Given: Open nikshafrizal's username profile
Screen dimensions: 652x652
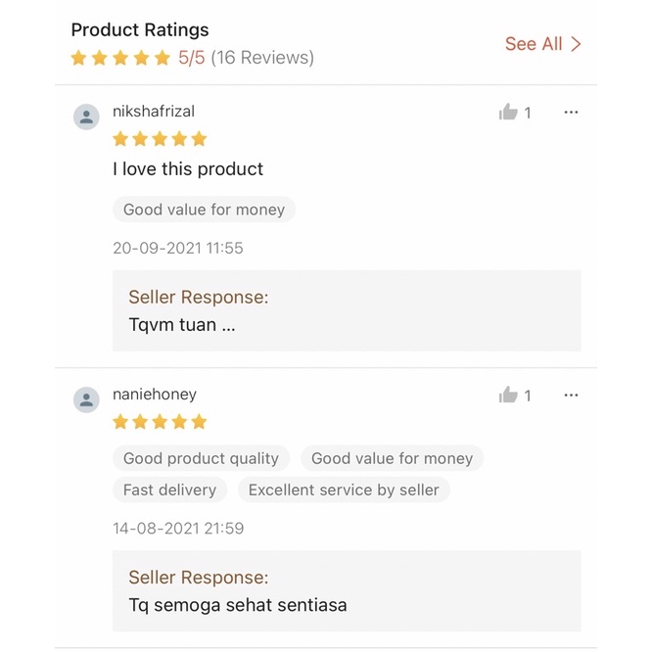Looking at the screenshot, I should pyautogui.click(x=154, y=112).
